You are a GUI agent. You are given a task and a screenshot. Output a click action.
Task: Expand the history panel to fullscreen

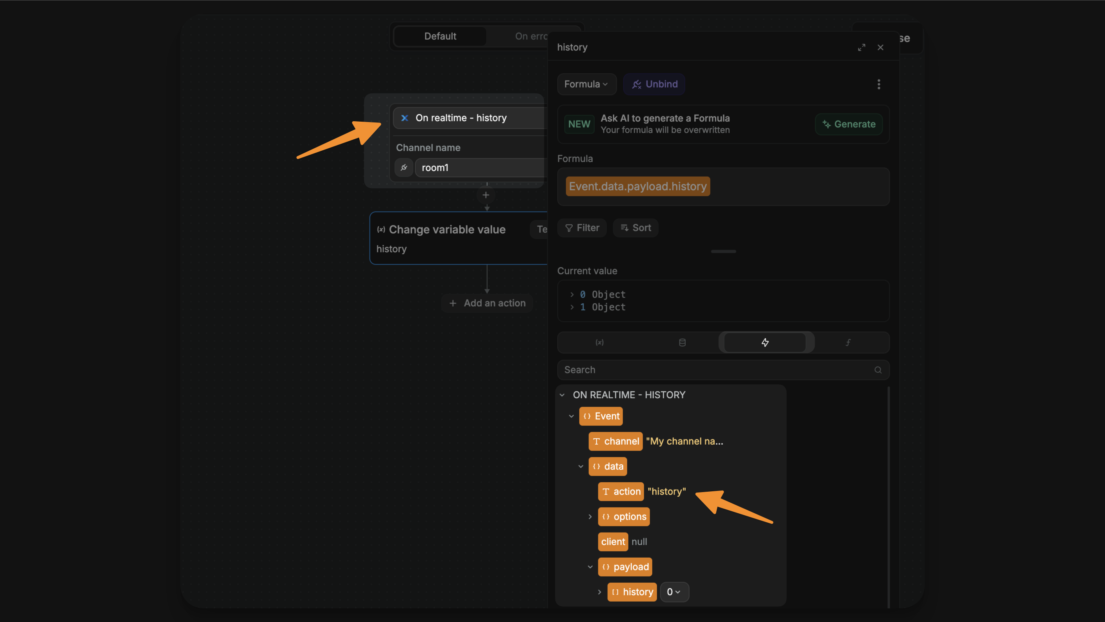point(862,47)
